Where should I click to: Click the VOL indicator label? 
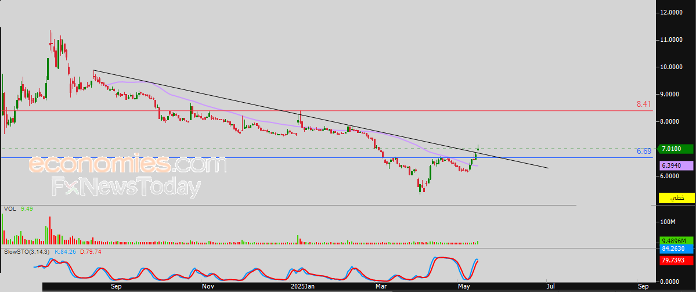pos(9,208)
